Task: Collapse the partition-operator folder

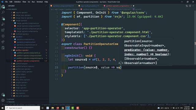Action: pyautogui.click(x=22, y=50)
